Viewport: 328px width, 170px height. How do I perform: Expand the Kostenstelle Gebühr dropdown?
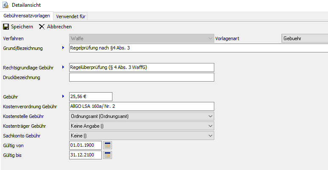[x=210, y=116]
